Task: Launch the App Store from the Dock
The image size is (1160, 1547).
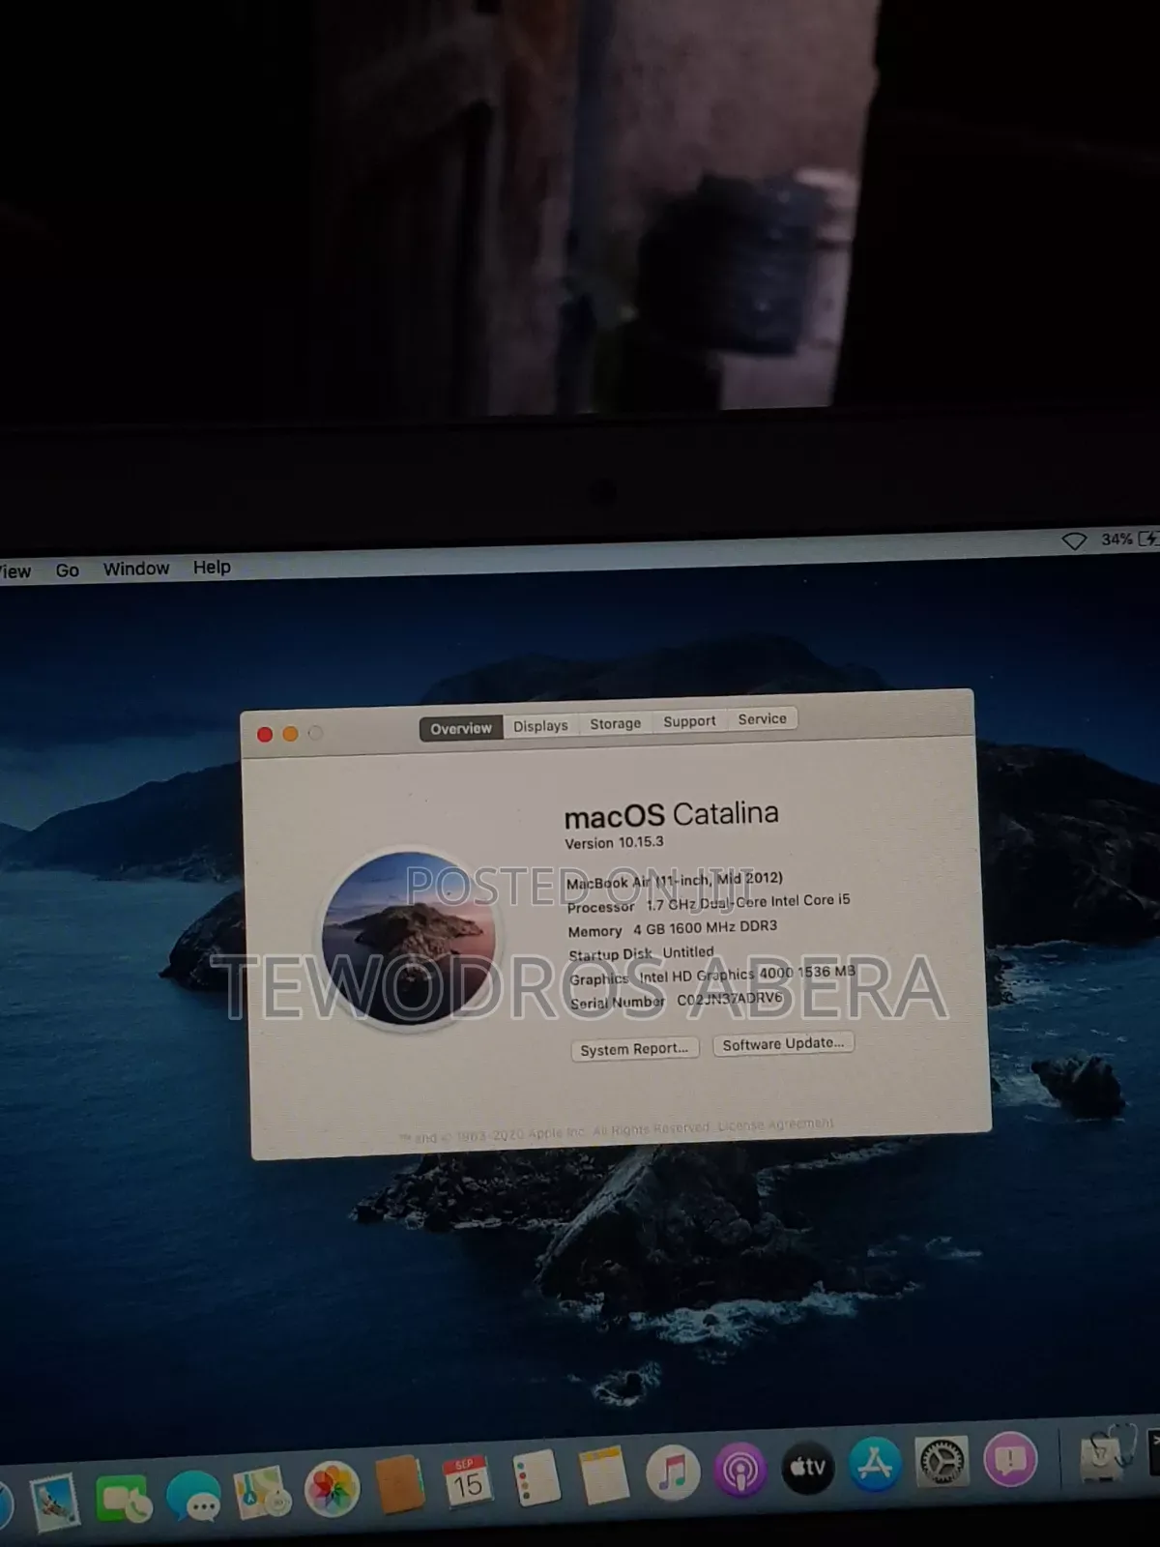Action: pos(875,1464)
